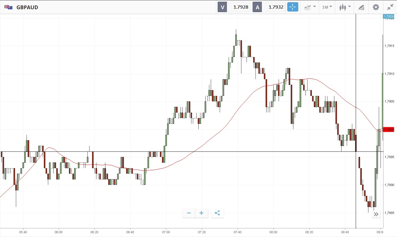Open chart settings with the gear icon
The height and width of the screenshot is (237, 397).
pos(376,7)
